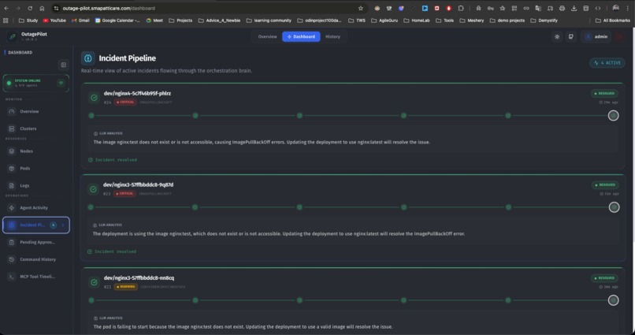Image resolution: width=635 pixels, height=335 pixels.
Task: Click the browser downloads icon
Action: click(x=574, y=8)
